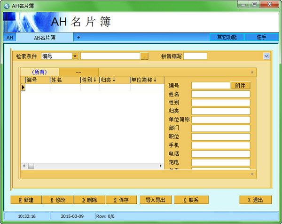Sort by the 性别 column header

[x=90, y=80]
